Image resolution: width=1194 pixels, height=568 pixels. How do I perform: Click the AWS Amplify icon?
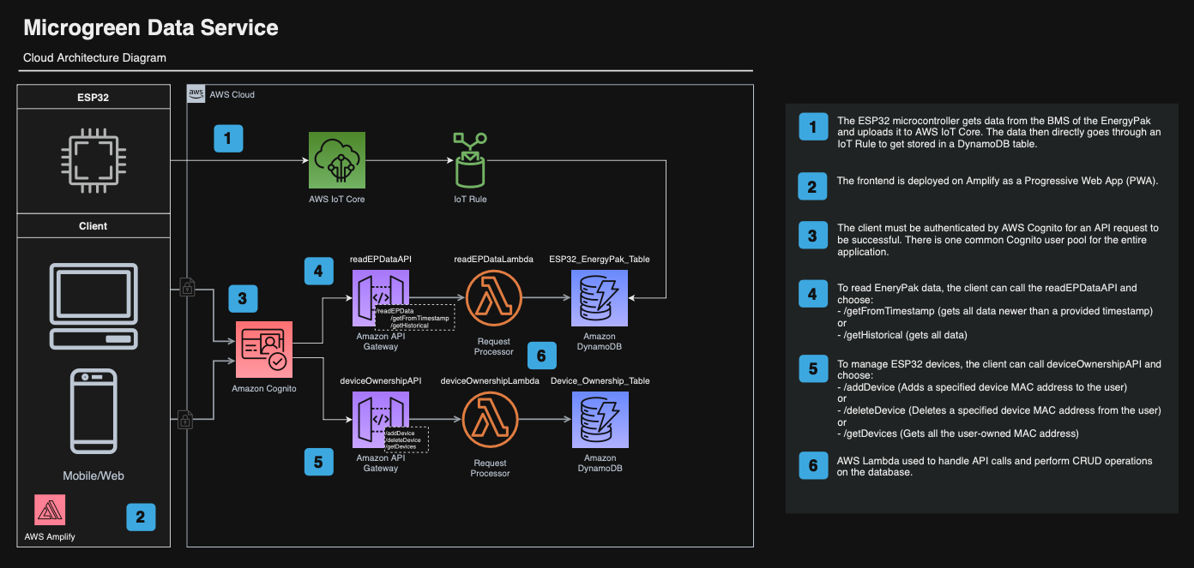[x=50, y=510]
